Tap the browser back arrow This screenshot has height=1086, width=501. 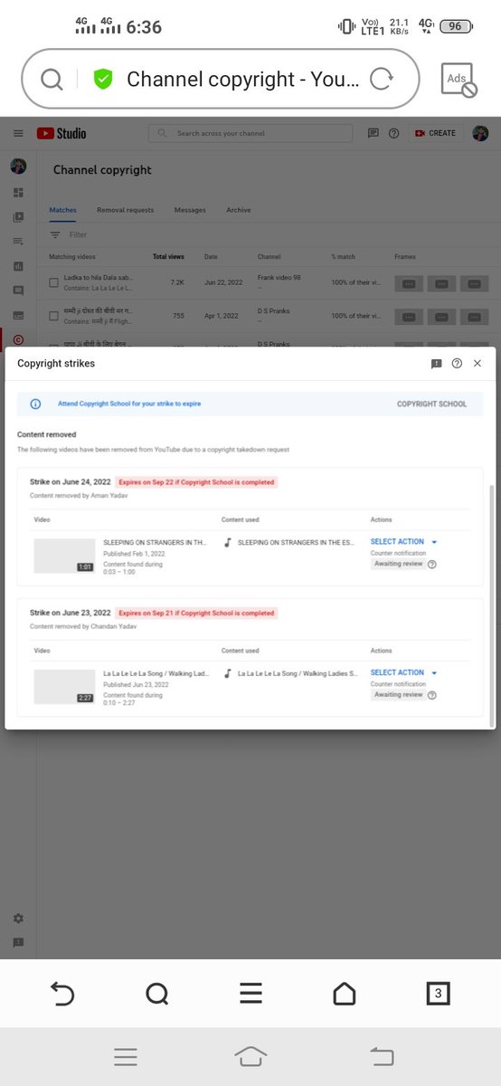[x=61, y=994]
